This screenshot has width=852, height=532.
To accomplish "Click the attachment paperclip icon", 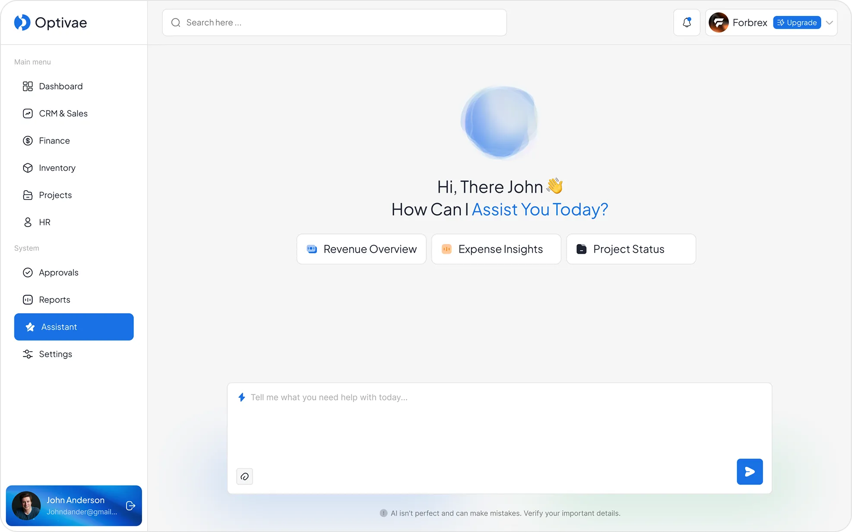I will tap(244, 476).
